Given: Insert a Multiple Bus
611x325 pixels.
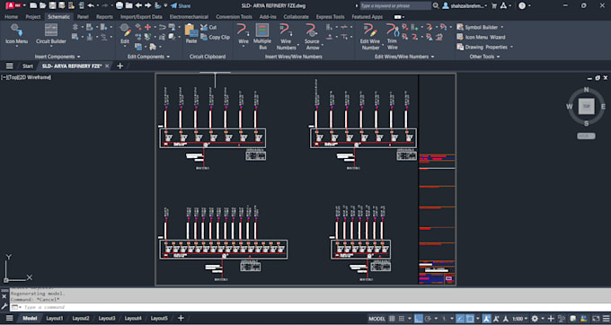Looking at the screenshot, I should coord(262,36).
